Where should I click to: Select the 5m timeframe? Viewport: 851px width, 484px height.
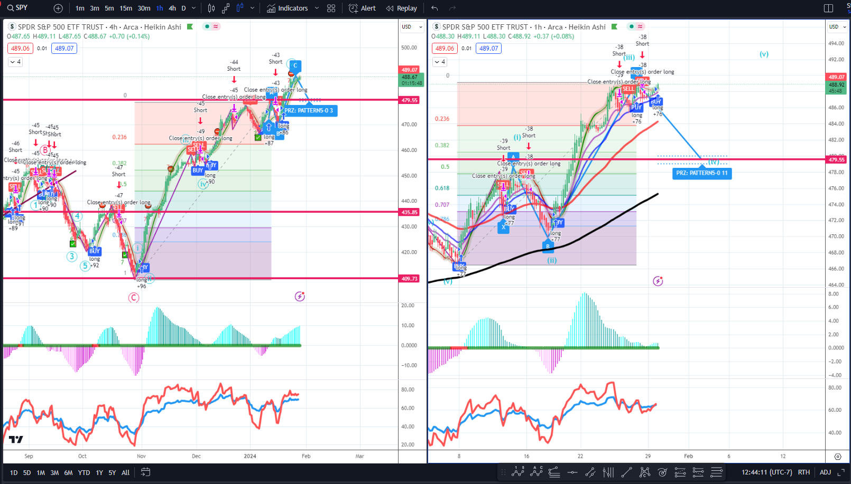pyautogui.click(x=109, y=8)
